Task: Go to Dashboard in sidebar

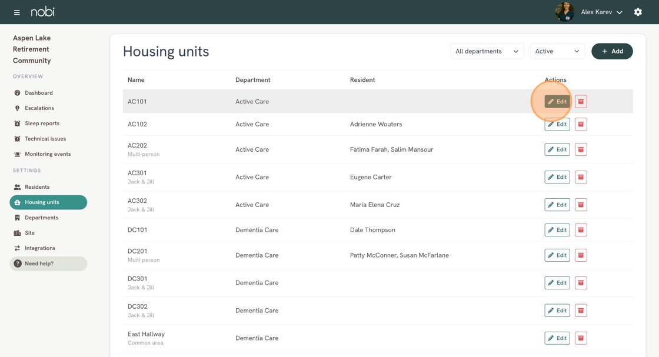Action: [x=38, y=93]
